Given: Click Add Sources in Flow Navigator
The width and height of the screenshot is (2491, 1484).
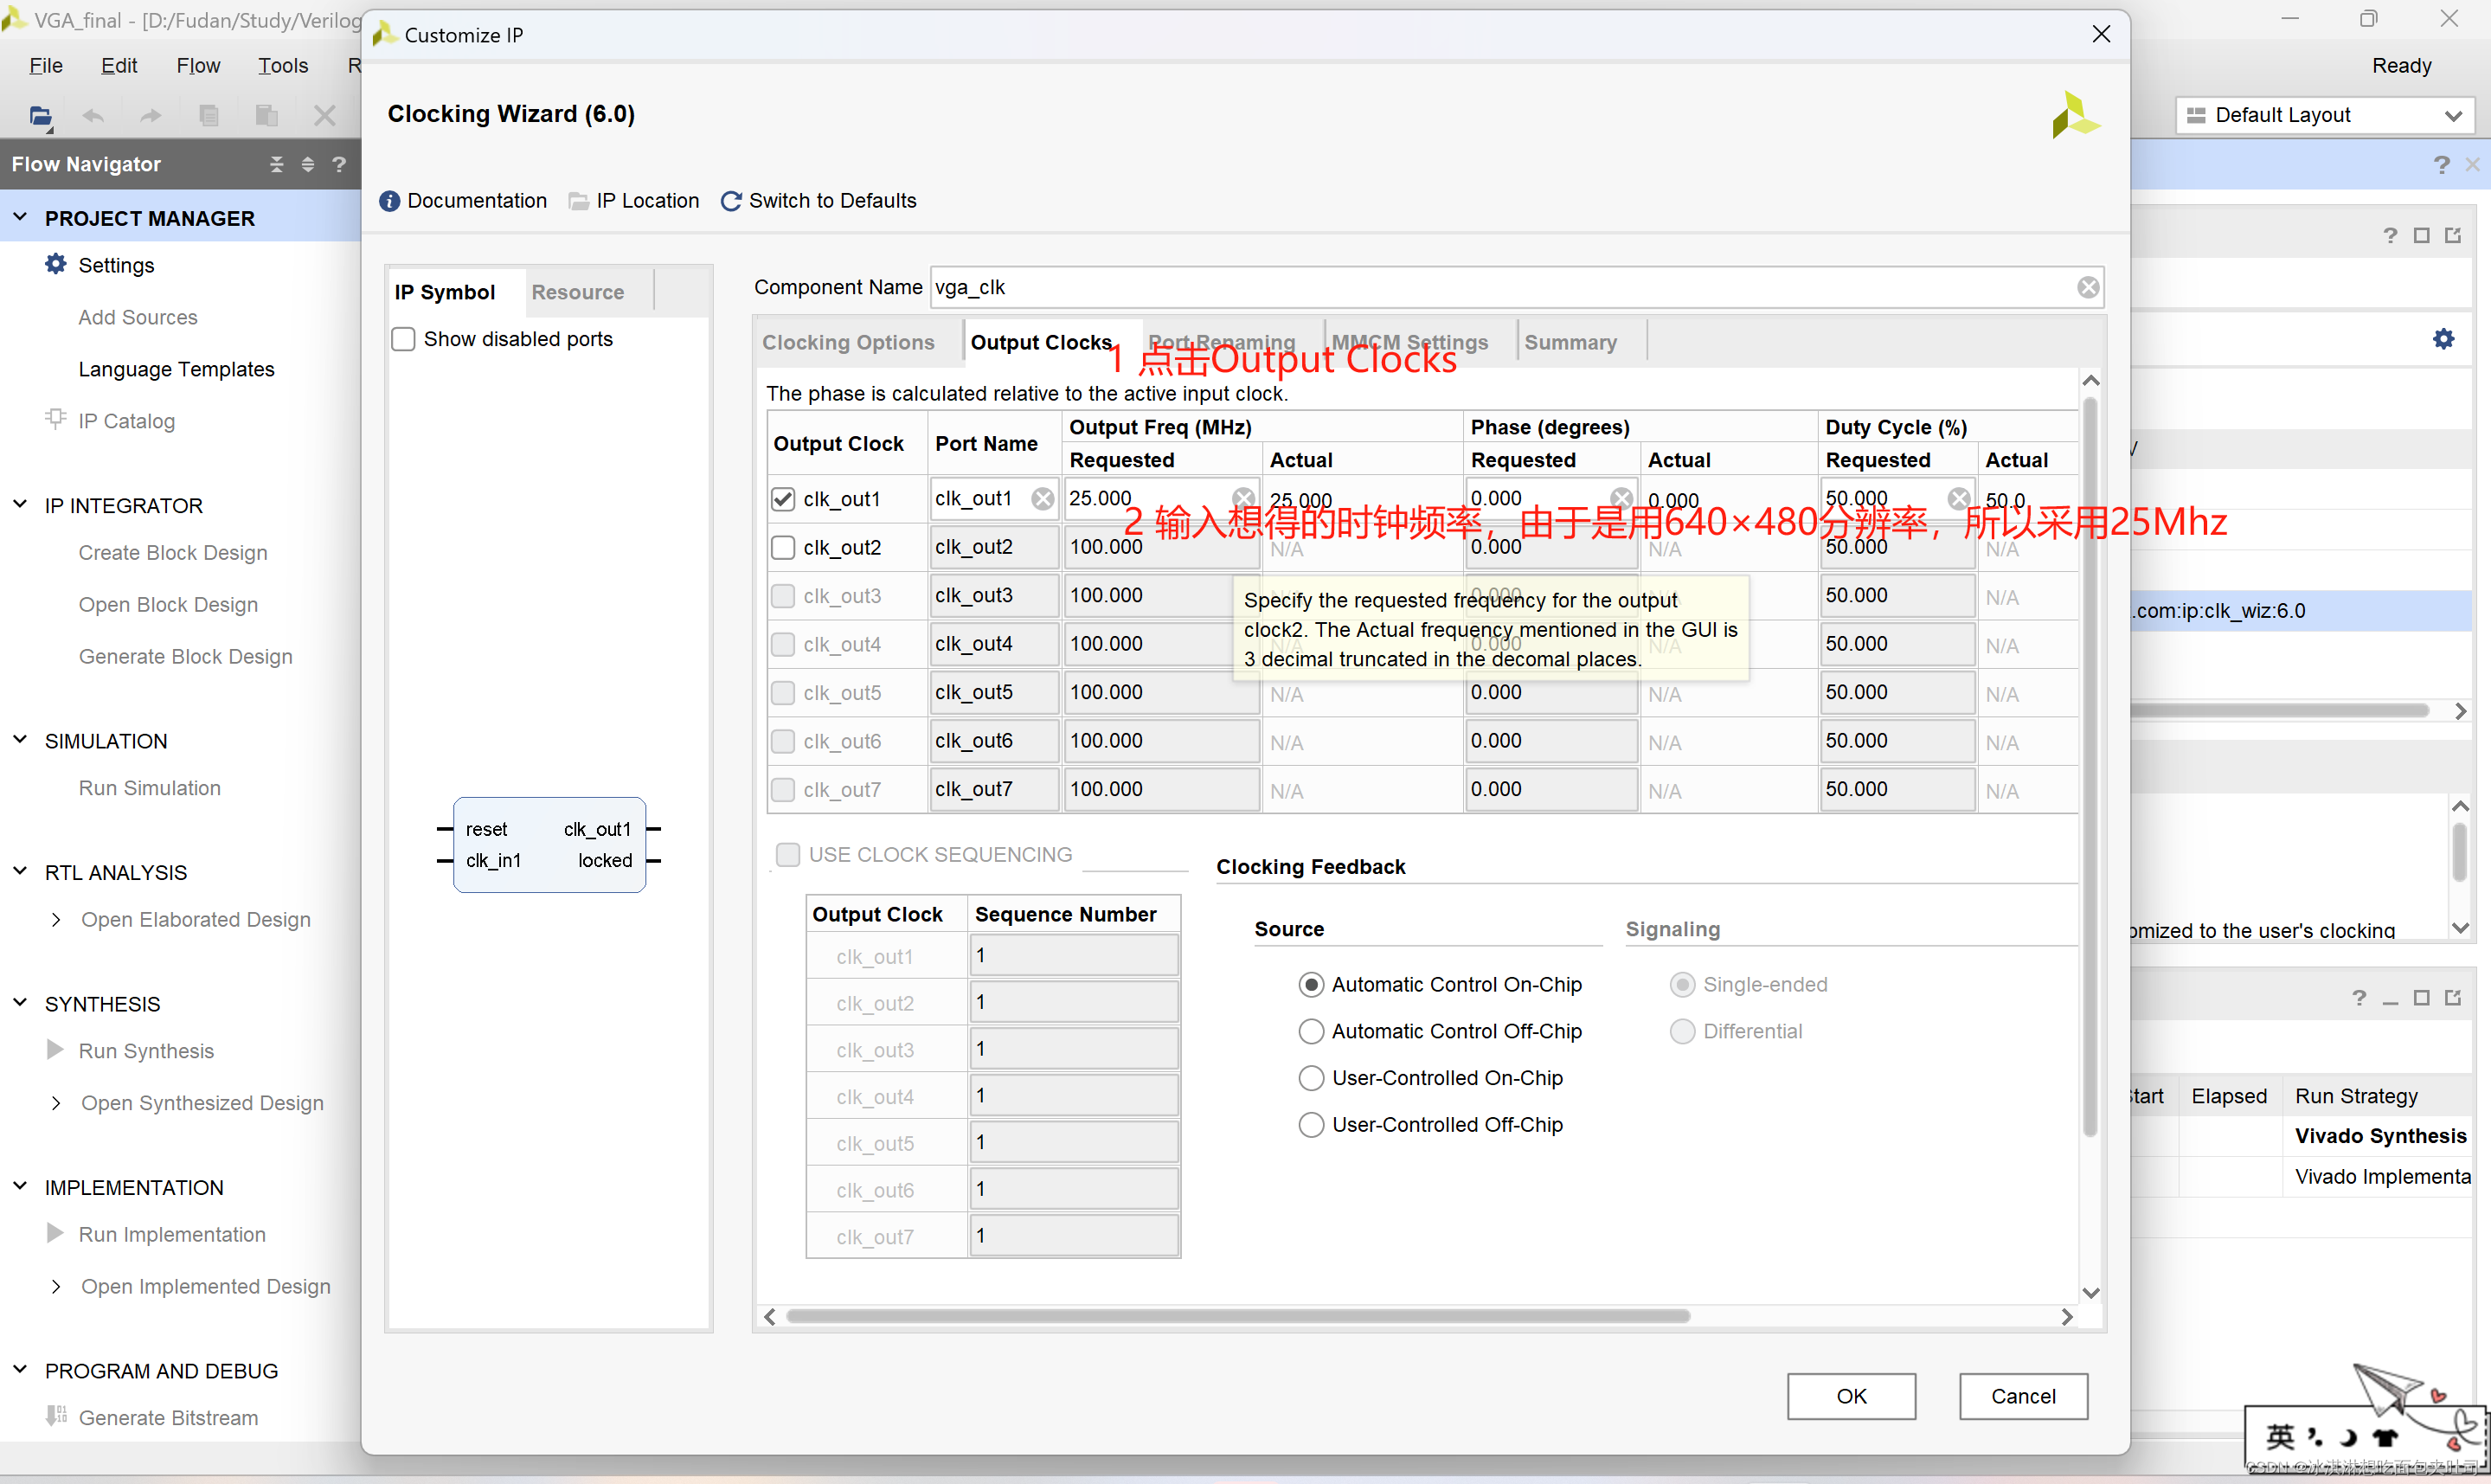Looking at the screenshot, I should 138,317.
